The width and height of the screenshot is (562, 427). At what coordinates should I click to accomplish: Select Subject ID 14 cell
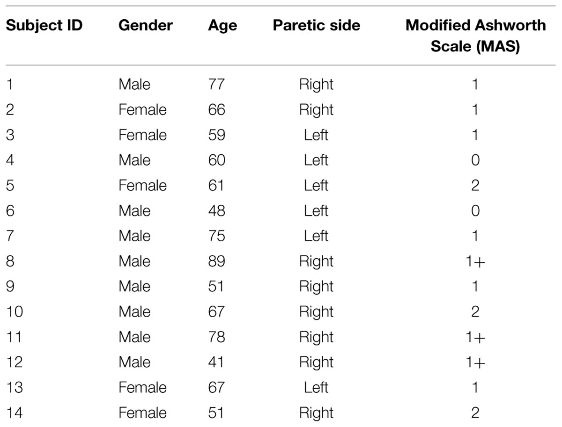(14, 413)
